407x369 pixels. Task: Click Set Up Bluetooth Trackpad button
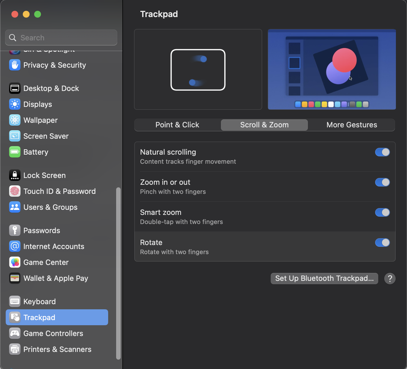coord(324,279)
